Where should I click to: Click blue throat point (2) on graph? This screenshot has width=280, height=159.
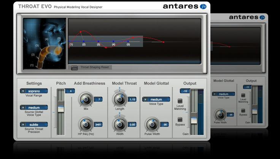click(84, 41)
